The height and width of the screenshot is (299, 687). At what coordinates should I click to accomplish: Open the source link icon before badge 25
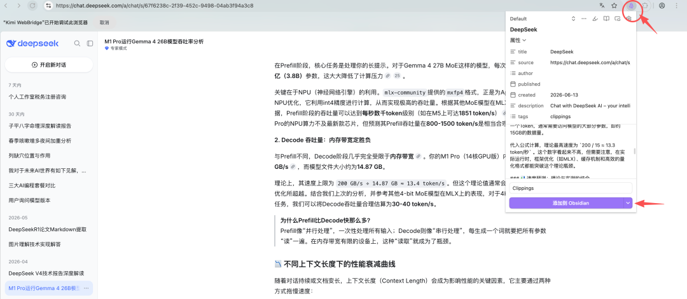(x=387, y=76)
